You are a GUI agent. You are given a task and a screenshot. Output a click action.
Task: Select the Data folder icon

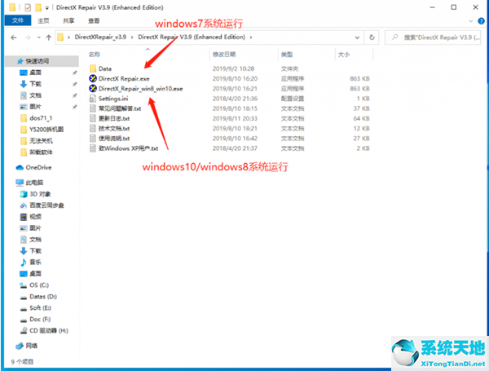click(x=93, y=68)
